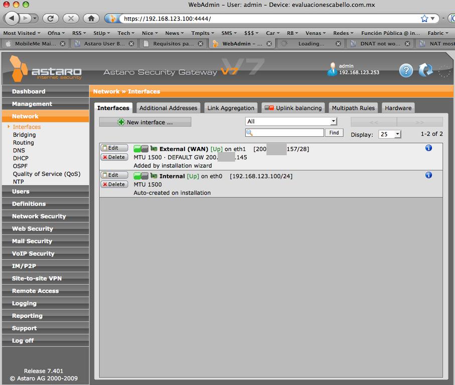Click the New interface button
Image resolution: width=455 pixels, height=385 pixels.
coord(145,122)
